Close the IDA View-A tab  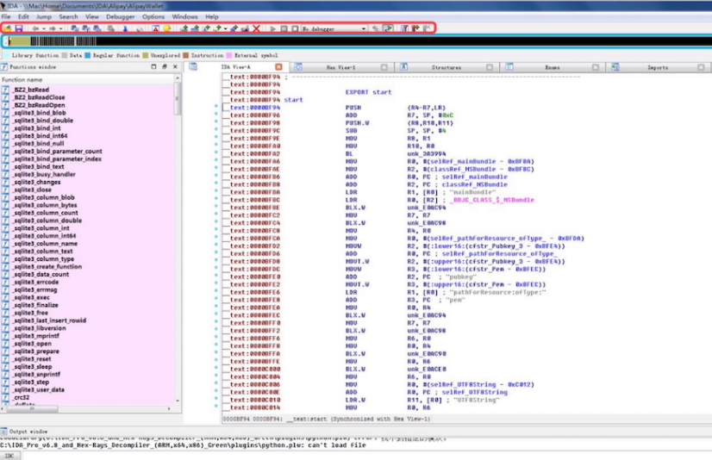click(x=278, y=66)
